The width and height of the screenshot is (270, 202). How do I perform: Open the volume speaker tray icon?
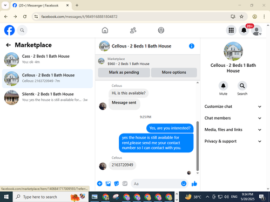click(226, 197)
